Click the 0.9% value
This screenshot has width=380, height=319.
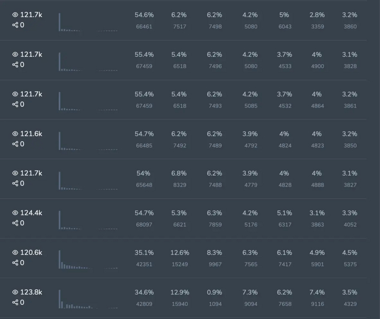click(x=215, y=292)
